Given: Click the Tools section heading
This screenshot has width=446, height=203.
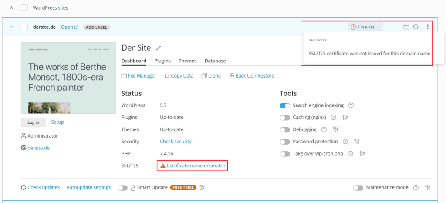Looking at the screenshot, I should 288,93.
